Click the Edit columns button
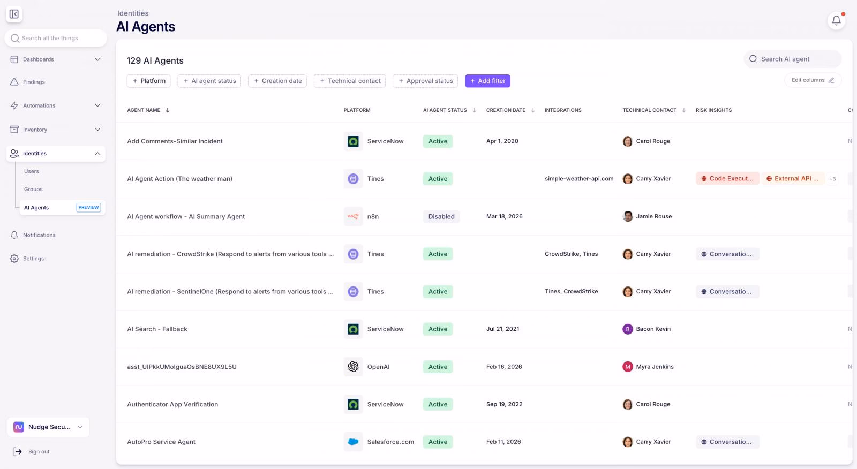 click(x=813, y=80)
